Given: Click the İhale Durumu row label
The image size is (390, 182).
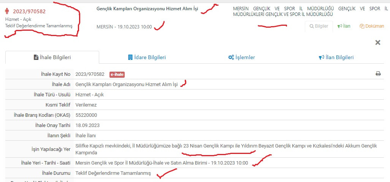Looking at the screenshot, I should tap(55, 173).
